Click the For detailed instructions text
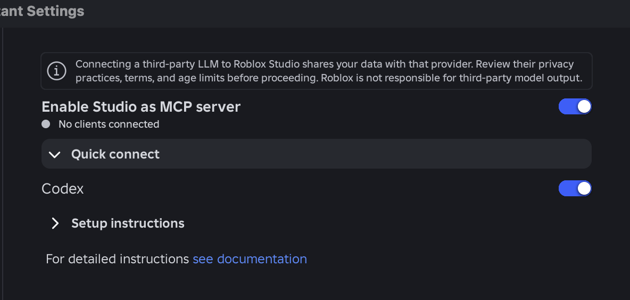Screen dimensions: 630x300 (x=117, y=259)
